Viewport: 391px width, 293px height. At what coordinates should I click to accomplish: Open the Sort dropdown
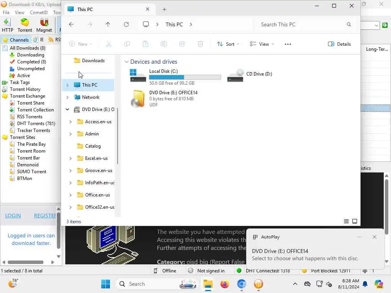coord(228,44)
